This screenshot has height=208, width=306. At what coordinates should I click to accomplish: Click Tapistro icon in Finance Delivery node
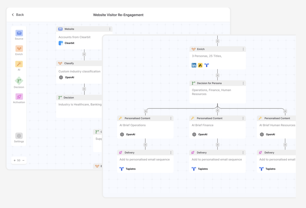pos(194,169)
